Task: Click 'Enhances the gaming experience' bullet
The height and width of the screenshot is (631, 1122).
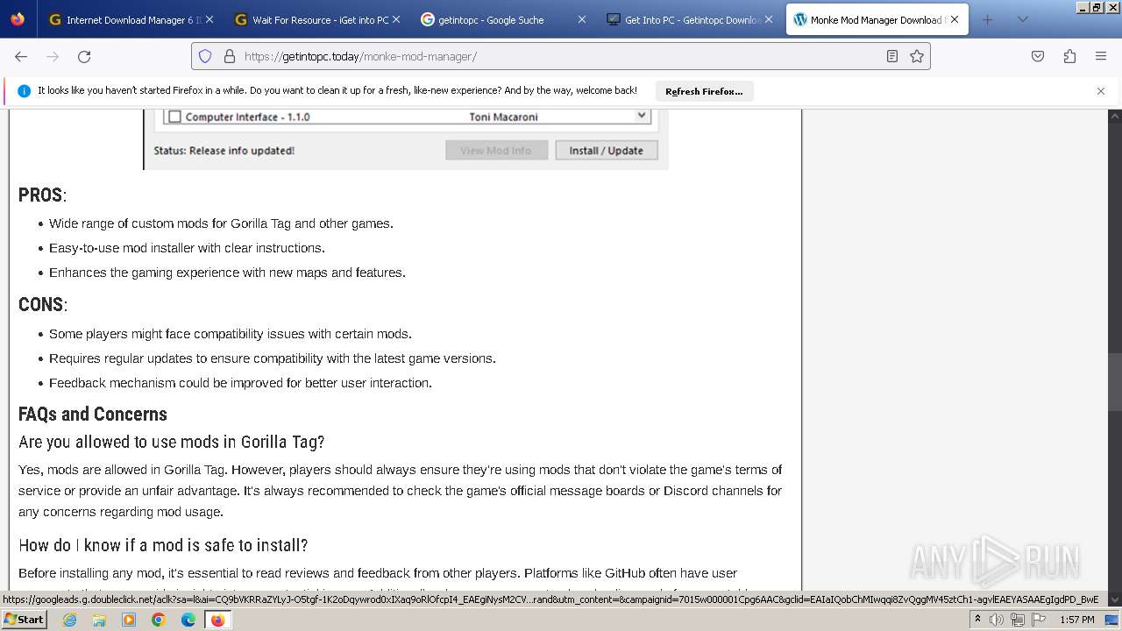Action: pyautogui.click(x=227, y=273)
